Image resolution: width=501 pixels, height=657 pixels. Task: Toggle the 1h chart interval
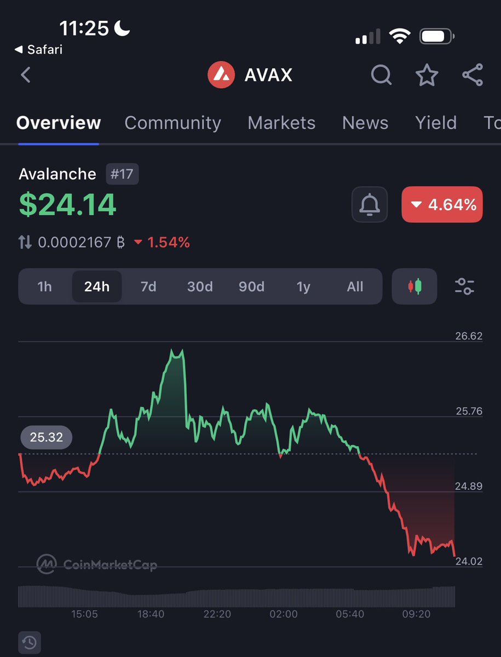(45, 286)
